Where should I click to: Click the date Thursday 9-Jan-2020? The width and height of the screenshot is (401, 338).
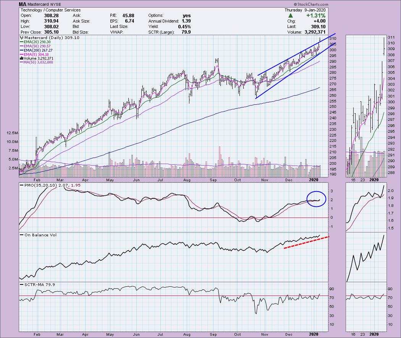(305, 10)
